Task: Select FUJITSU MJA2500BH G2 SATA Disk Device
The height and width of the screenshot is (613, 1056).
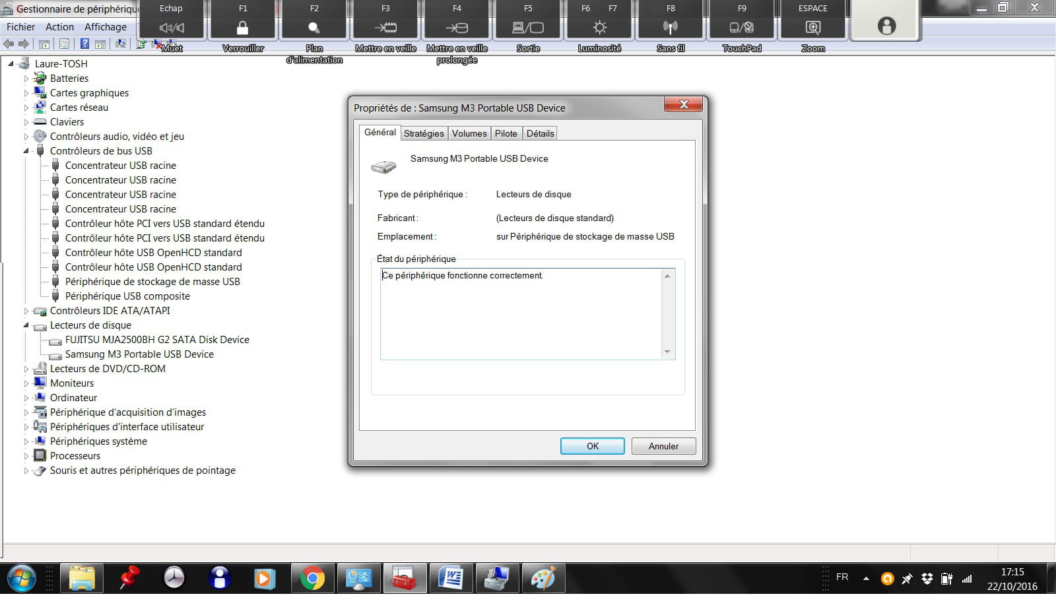Action: (157, 340)
